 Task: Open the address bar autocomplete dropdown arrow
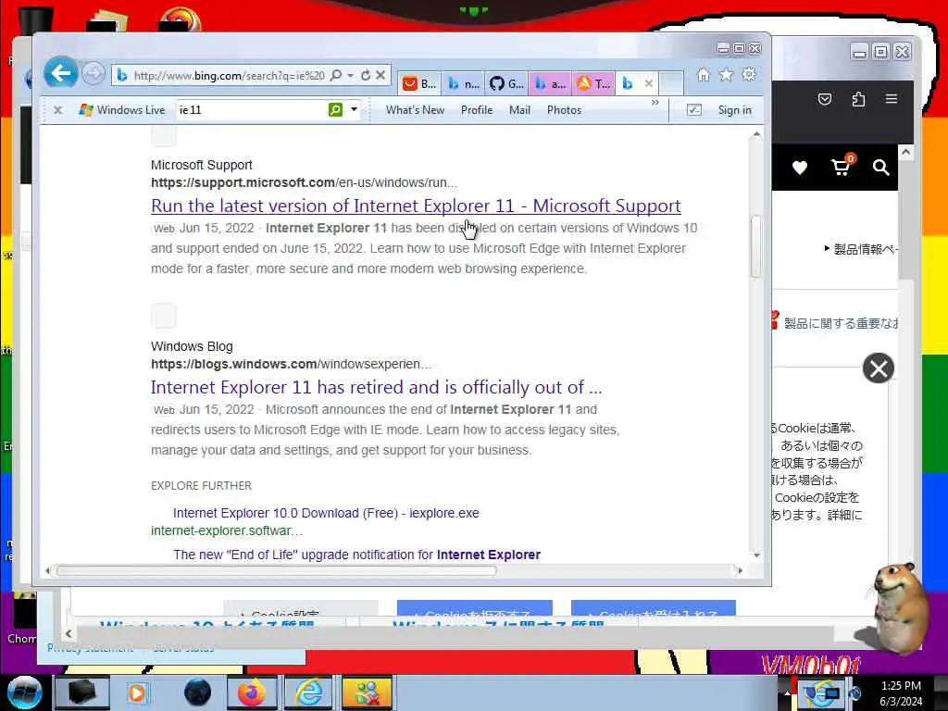tap(351, 75)
